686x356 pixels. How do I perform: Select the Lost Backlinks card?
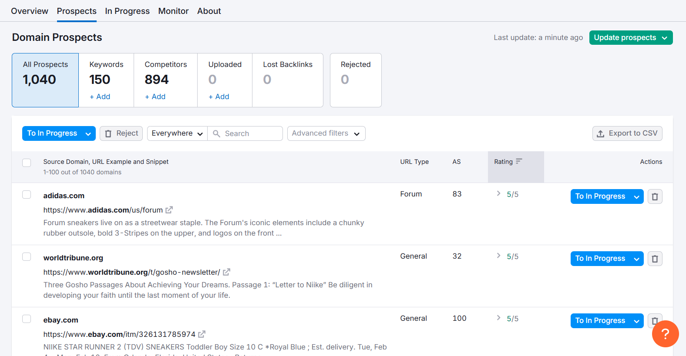point(288,80)
